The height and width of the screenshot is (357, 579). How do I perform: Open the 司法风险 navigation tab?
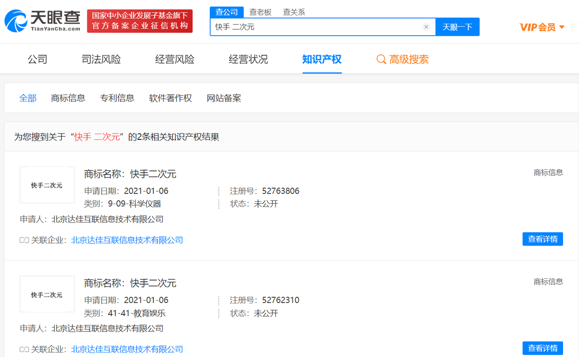[x=101, y=58]
